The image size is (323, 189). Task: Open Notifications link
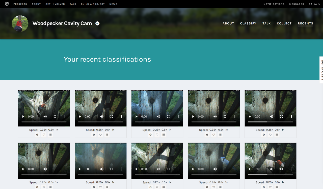click(x=274, y=4)
